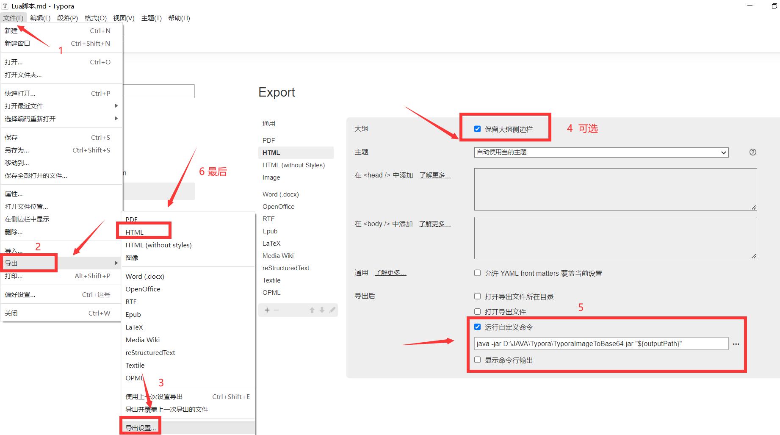Click the plus icon under the export list
The width and height of the screenshot is (780, 435).
pos(267,310)
